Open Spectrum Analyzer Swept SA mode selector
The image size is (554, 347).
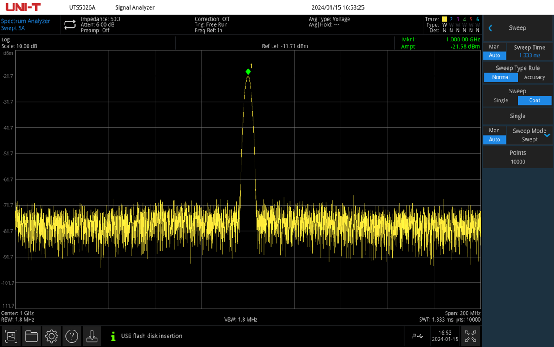25,24
